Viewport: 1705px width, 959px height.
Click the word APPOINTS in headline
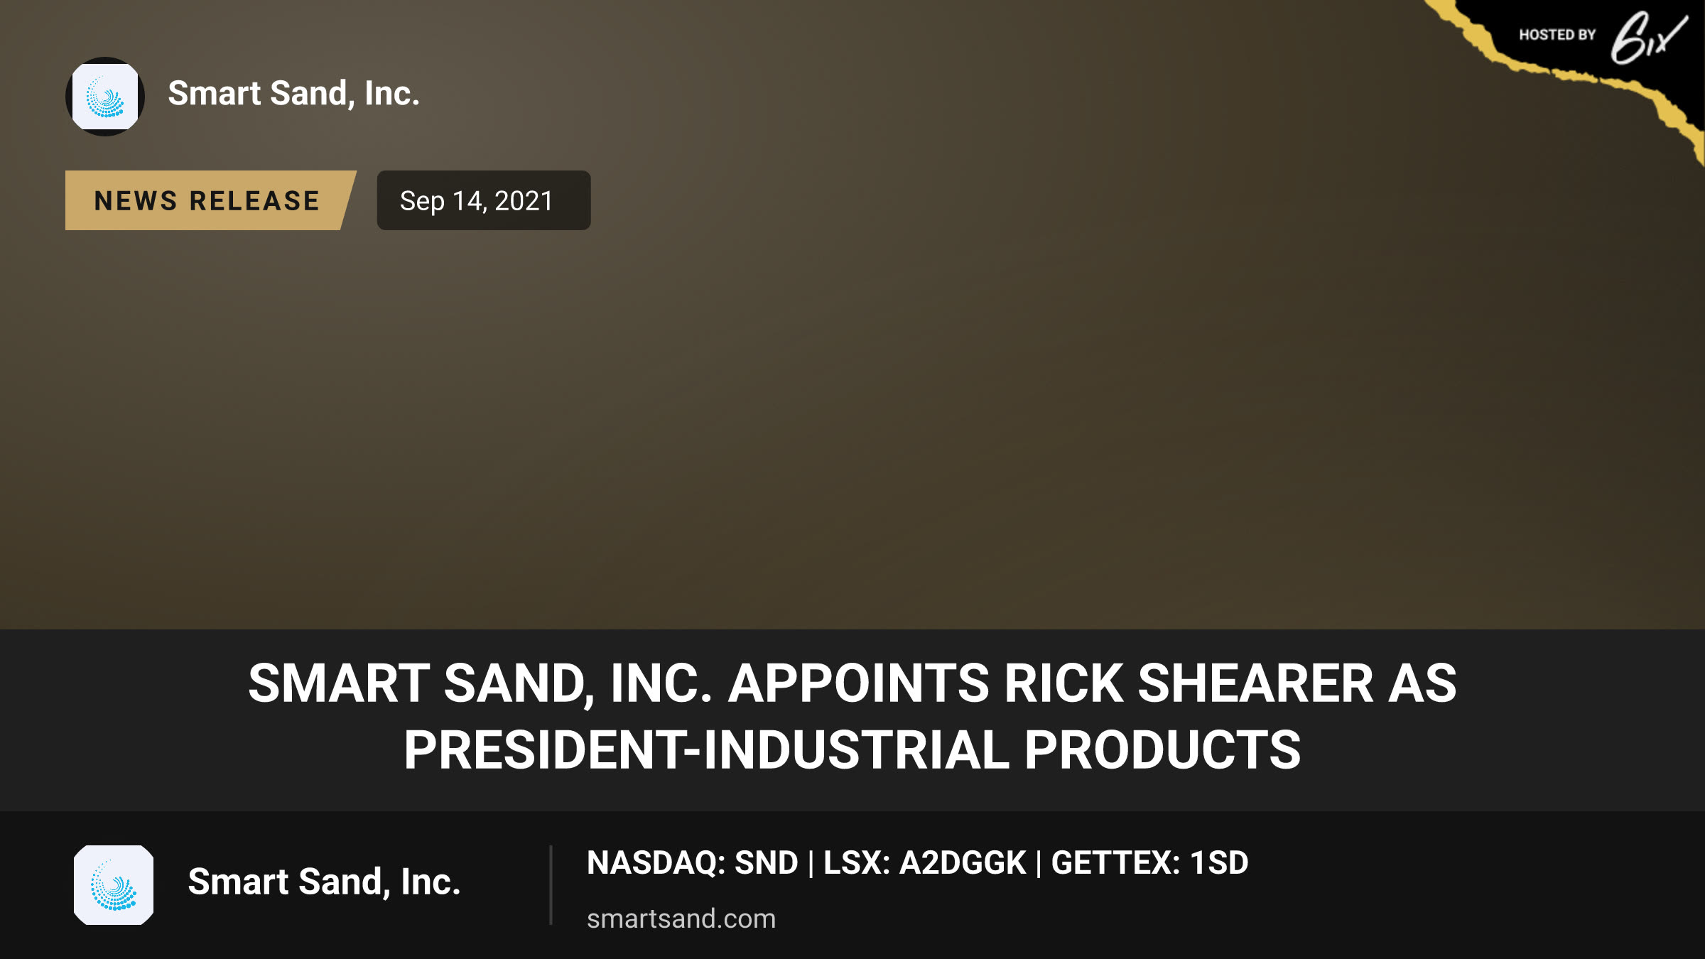858,683
